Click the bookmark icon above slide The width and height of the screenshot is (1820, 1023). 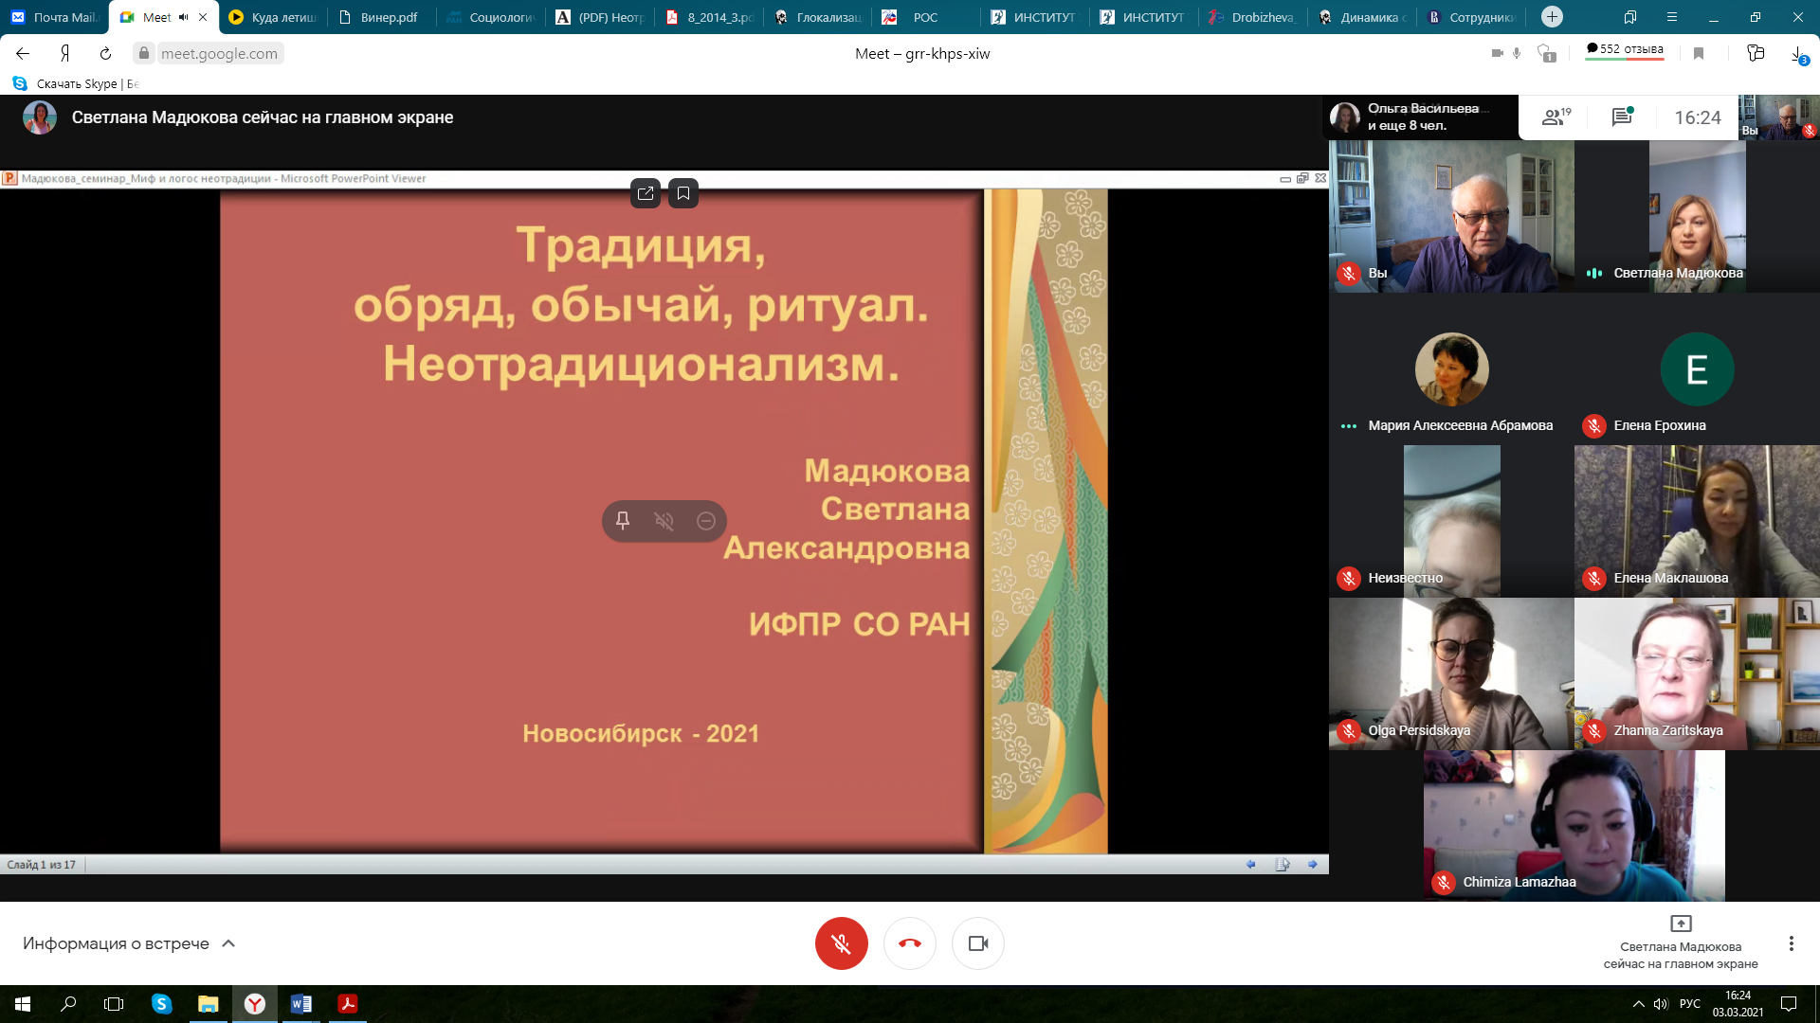[682, 193]
